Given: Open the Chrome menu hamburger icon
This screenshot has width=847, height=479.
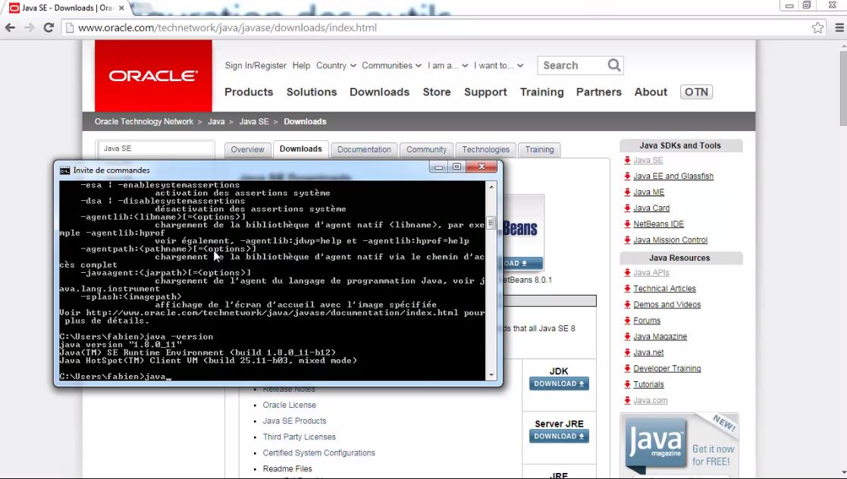Looking at the screenshot, I should [x=839, y=27].
